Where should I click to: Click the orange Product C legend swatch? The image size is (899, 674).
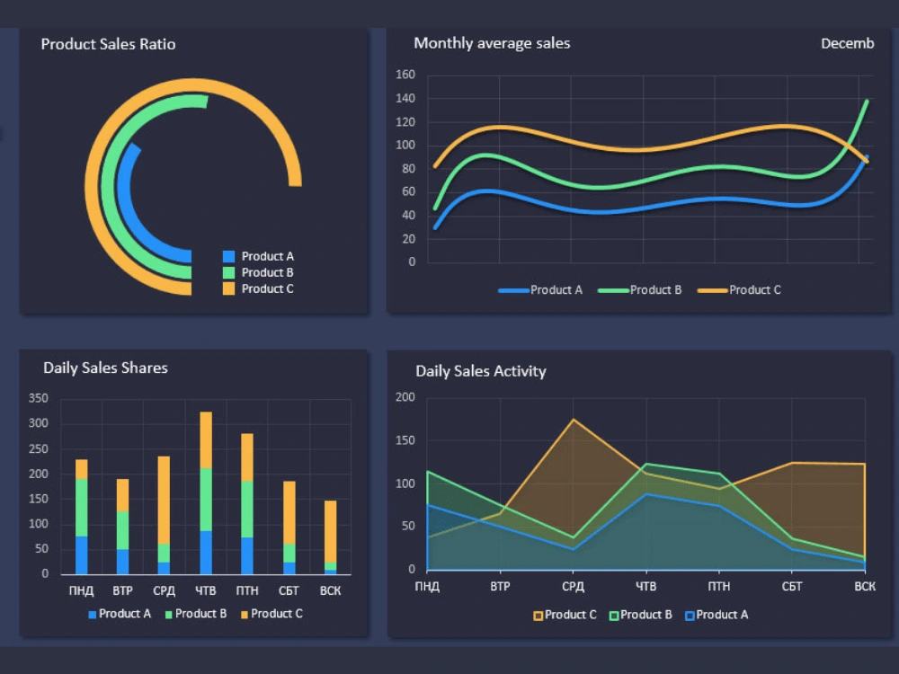tap(229, 288)
